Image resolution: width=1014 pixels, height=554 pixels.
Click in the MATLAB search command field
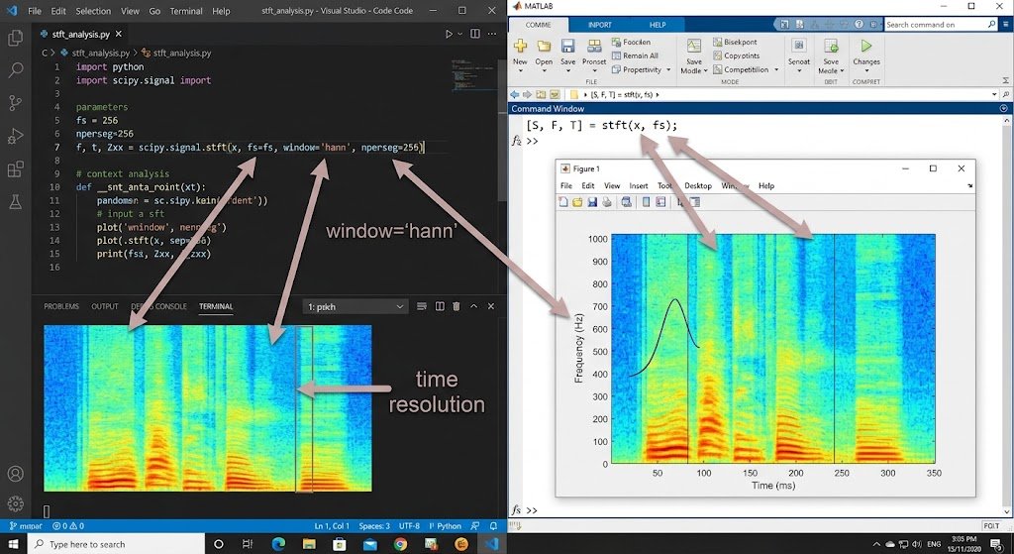[935, 25]
